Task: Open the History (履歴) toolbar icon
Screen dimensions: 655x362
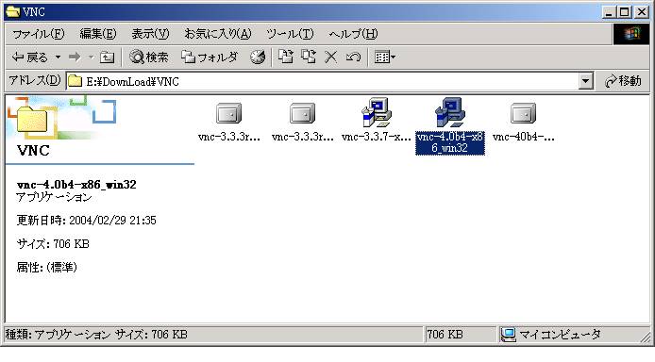Action: tap(258, 58)
